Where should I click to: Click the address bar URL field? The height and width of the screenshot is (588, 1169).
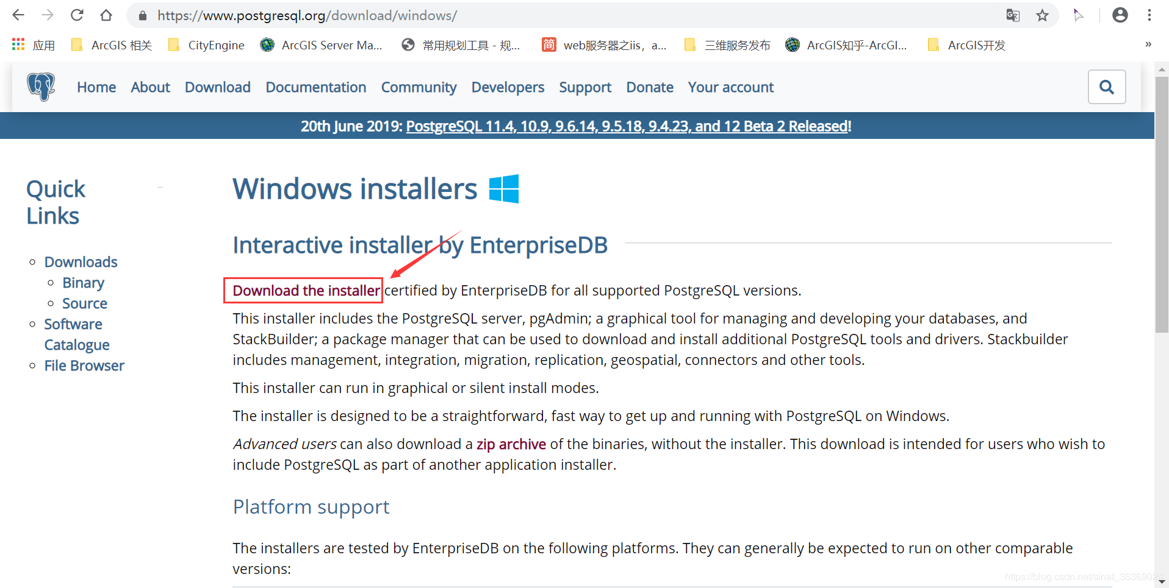549,15
